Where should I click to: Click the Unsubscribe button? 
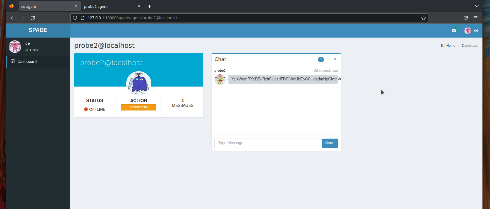[x=138, y=107]
